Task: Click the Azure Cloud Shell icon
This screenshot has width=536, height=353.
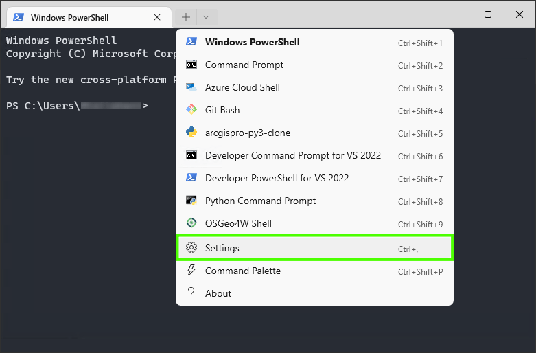Action: pos(191,87)
